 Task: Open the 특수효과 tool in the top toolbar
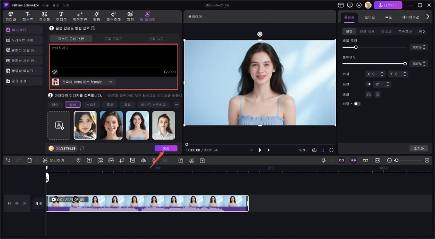click(113, 16)
